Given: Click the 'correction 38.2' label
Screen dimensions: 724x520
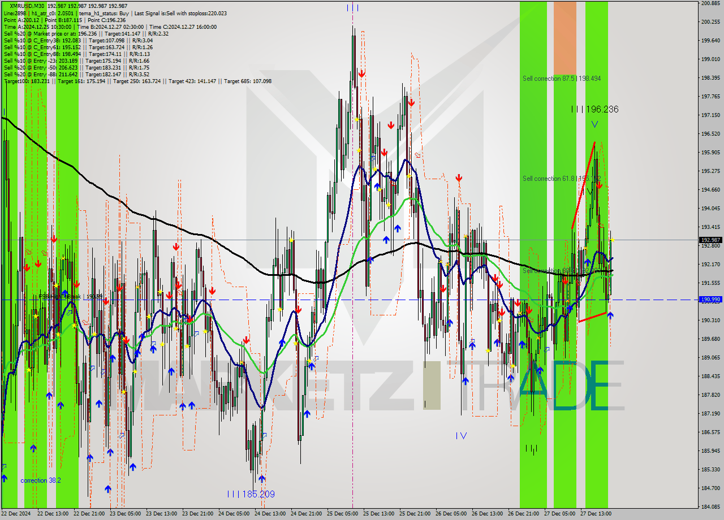Looking at the screenshot, I should [41, 480].
